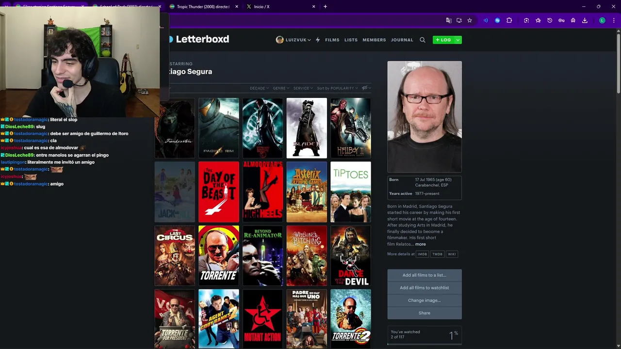Screen dimensions: 621x349
Task: Click Add all films to a list
Action: point(425,275)
